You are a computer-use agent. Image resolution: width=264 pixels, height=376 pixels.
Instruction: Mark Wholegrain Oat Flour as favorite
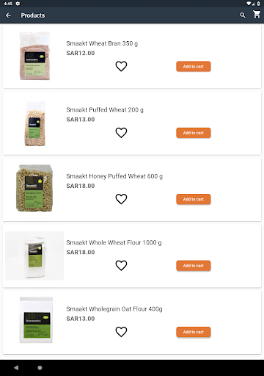121,332
